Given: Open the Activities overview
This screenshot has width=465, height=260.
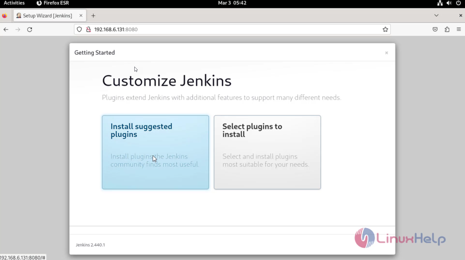Looking at the screenshot, I should (14, 3).
